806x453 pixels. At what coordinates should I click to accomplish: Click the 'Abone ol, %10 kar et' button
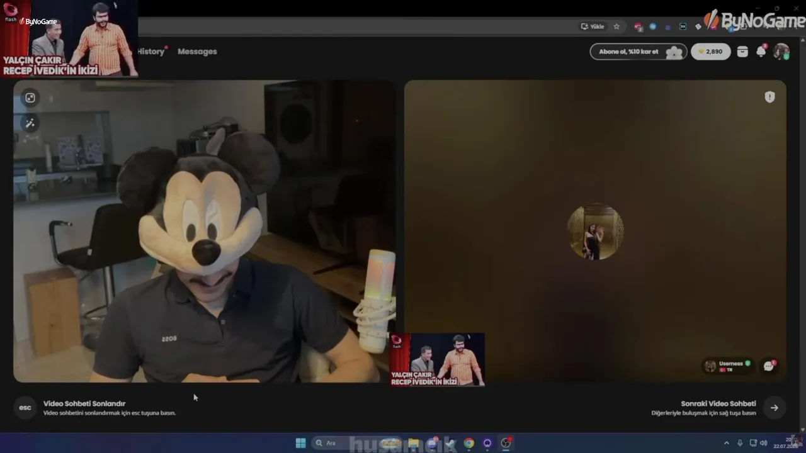click(638, 52)
